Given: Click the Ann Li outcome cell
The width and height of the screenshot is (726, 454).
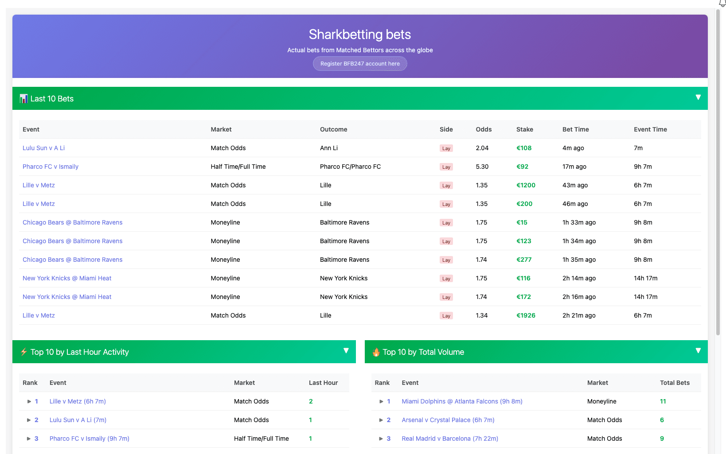Looking at the screenshot, I should click(329, 148).
